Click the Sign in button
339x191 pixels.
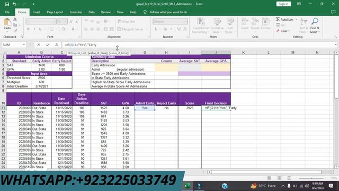coord(283,4)
